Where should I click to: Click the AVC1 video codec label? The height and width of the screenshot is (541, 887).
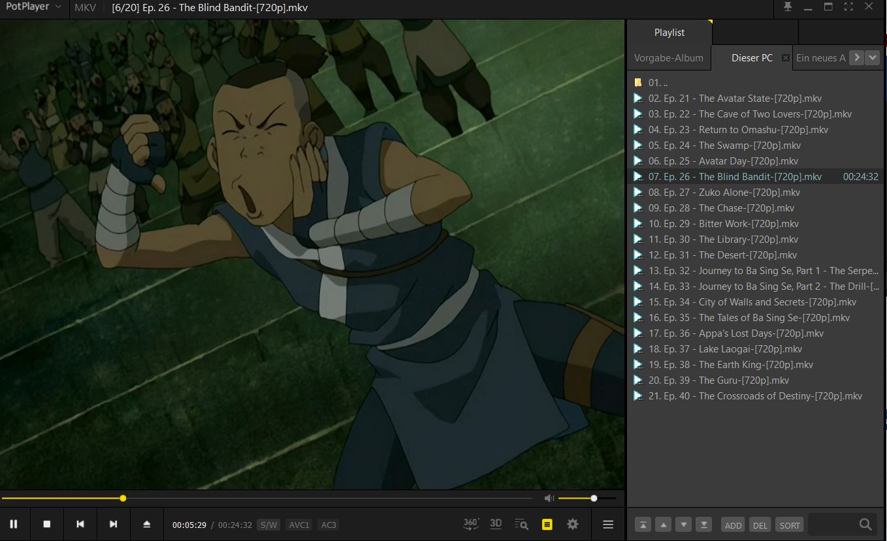[x=299, y=525]
